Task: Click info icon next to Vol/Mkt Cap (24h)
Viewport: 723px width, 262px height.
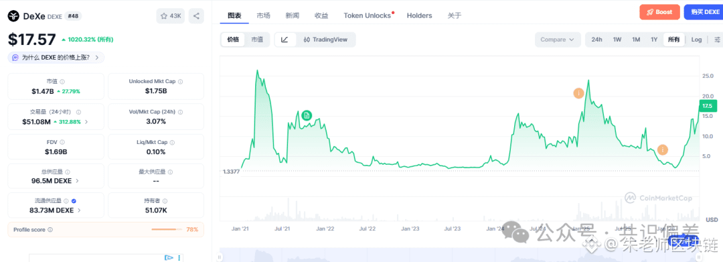Action: tap(180, 112)
